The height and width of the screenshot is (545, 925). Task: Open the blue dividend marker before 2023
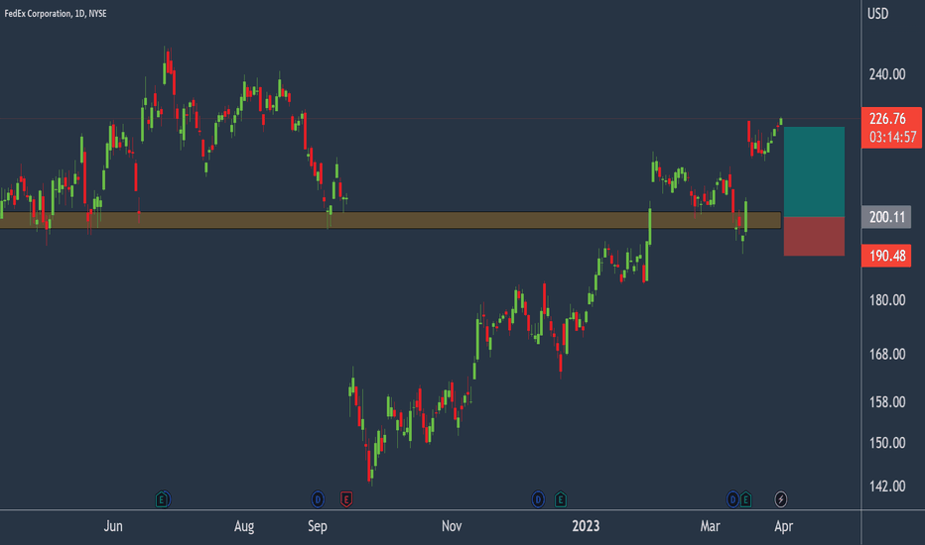point(538,499)
